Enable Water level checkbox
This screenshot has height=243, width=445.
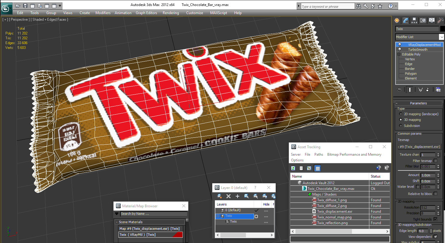[418, 187]
